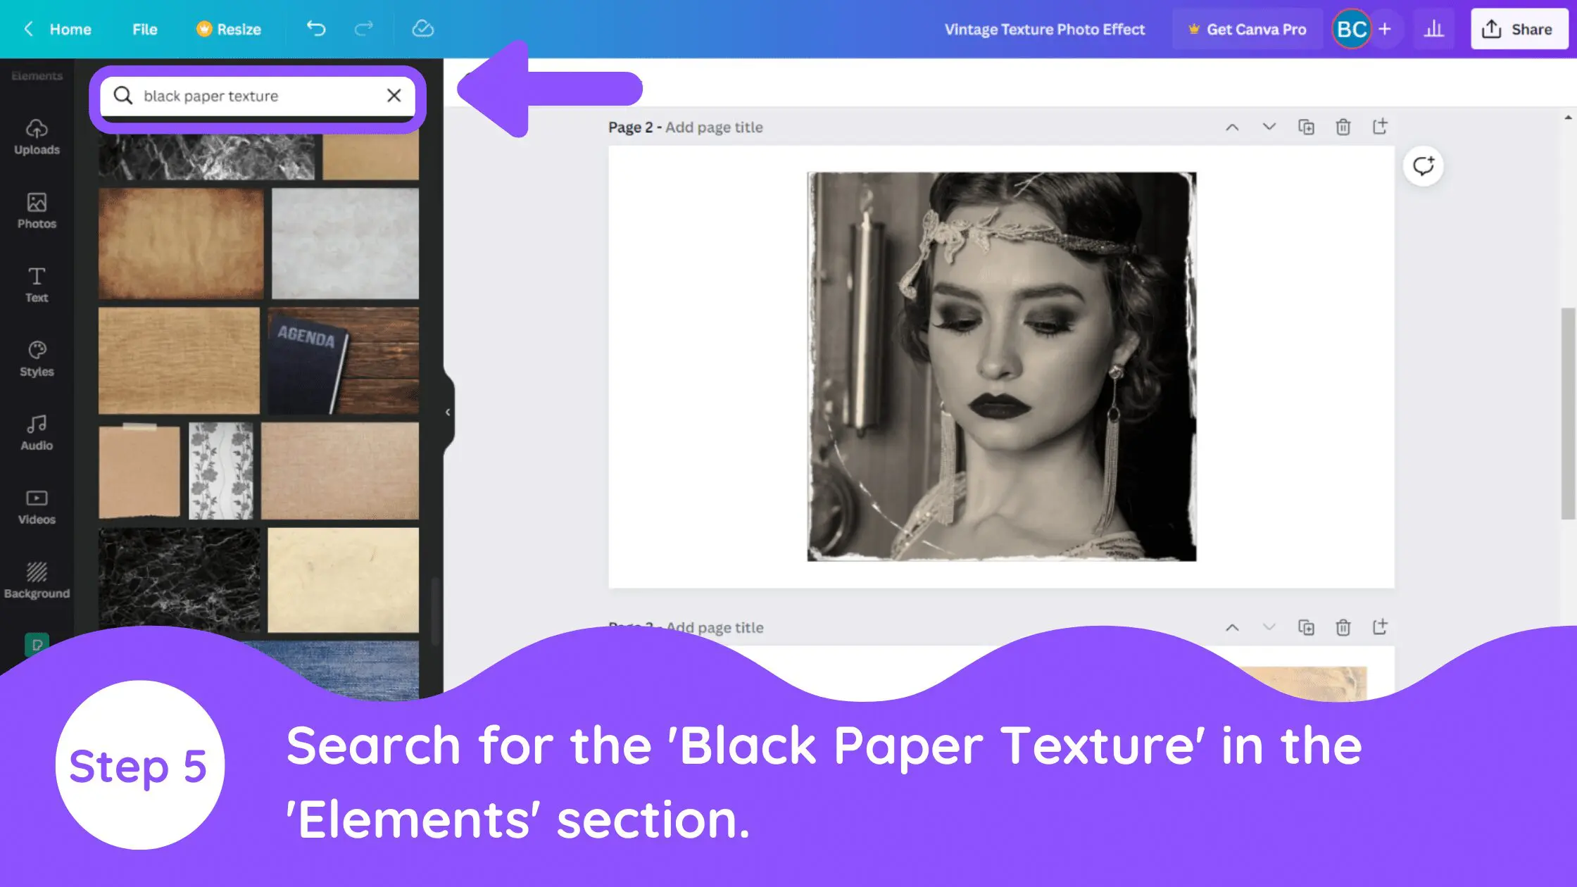The width and height of the screenshot is (1577, 887).
Task: Select Home menu item
Action: (x=70, y=30)
